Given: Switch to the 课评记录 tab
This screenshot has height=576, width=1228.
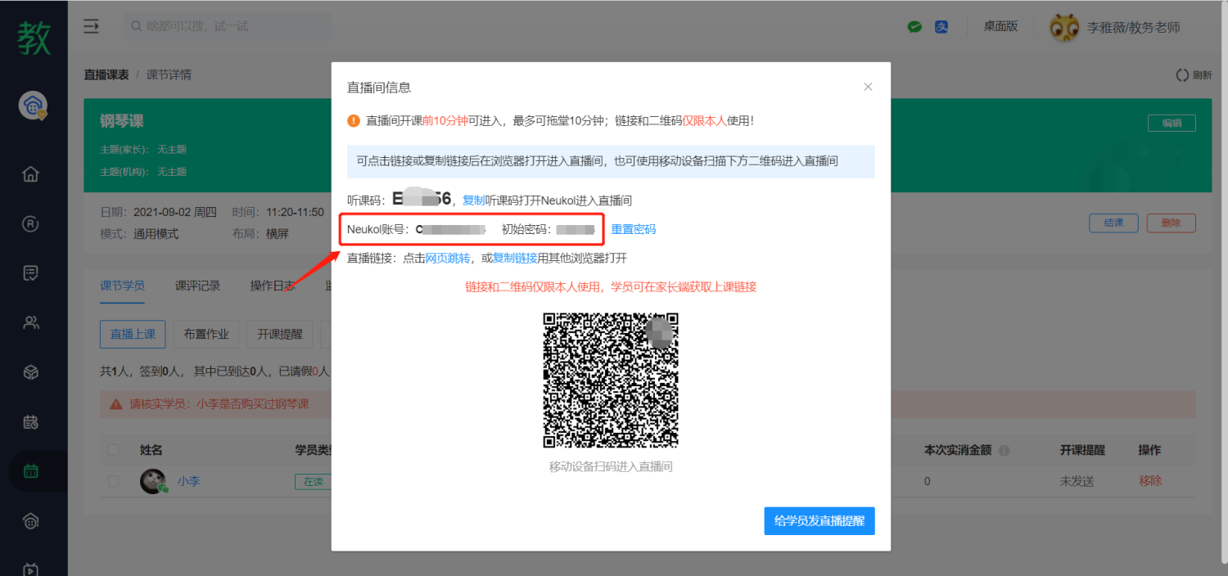Looking at the screenshot, I should pyautogui.click(x=197, y=286).
